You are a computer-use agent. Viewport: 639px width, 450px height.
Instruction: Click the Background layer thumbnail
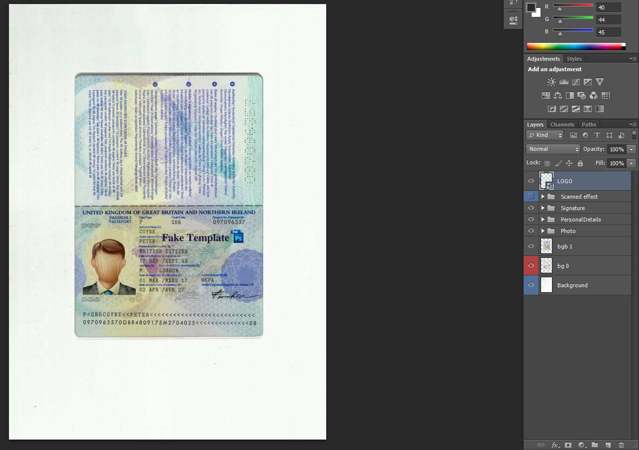pos(546,285)
